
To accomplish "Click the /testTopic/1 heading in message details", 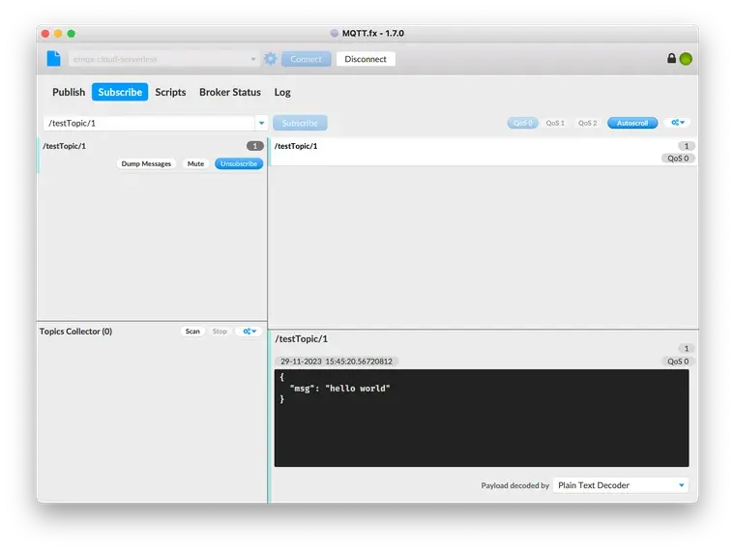I will pos(302,338).
